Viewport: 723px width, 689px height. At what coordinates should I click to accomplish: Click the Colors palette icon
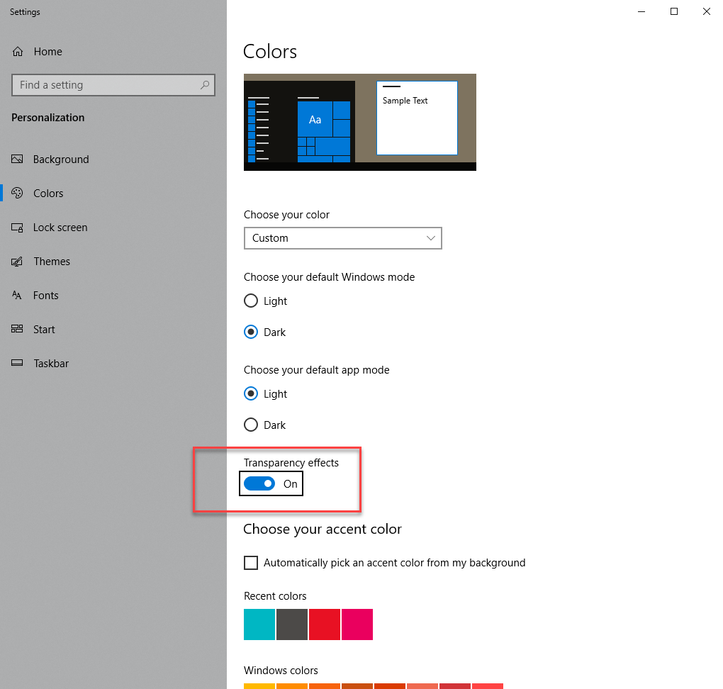pyautogui.click(x=18, y=194)
